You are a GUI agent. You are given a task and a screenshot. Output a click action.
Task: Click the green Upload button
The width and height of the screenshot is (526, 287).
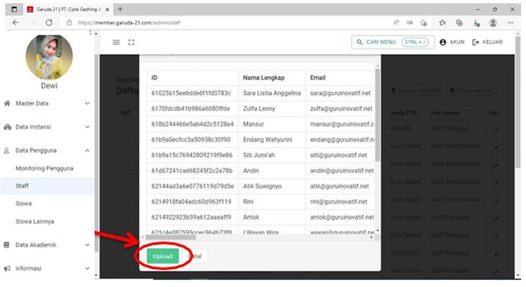(162, 256)
